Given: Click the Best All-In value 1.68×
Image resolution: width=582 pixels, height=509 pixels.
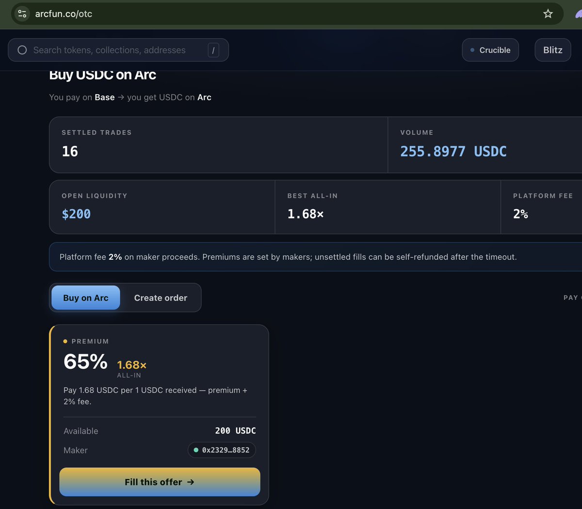Looking at the screenshot, I should tap(306, 214).
